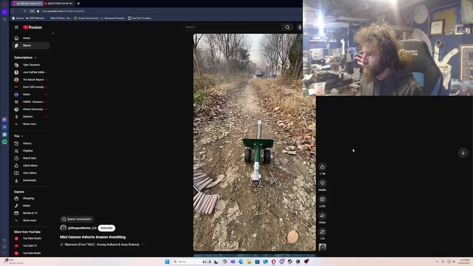Show more subscriptions

31,124
